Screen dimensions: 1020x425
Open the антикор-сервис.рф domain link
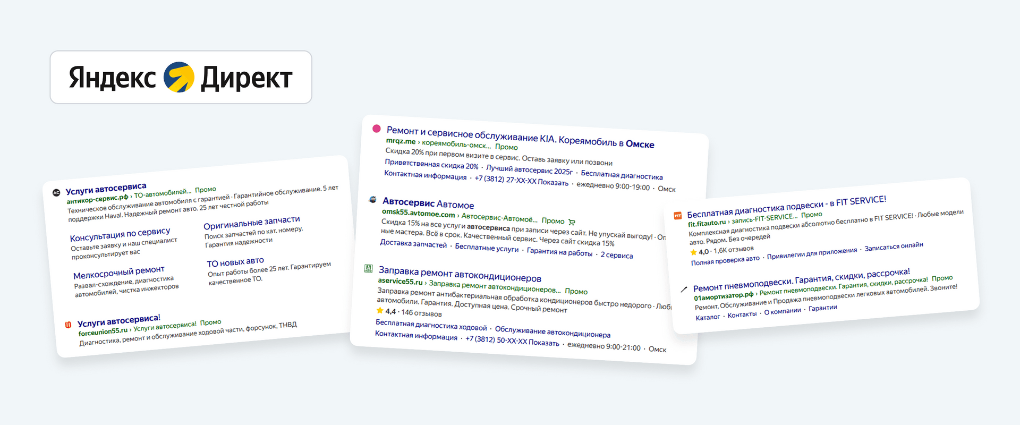click(x=97, y=199)
